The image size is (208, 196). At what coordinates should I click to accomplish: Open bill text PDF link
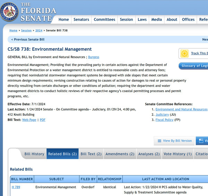click(43, 120)
